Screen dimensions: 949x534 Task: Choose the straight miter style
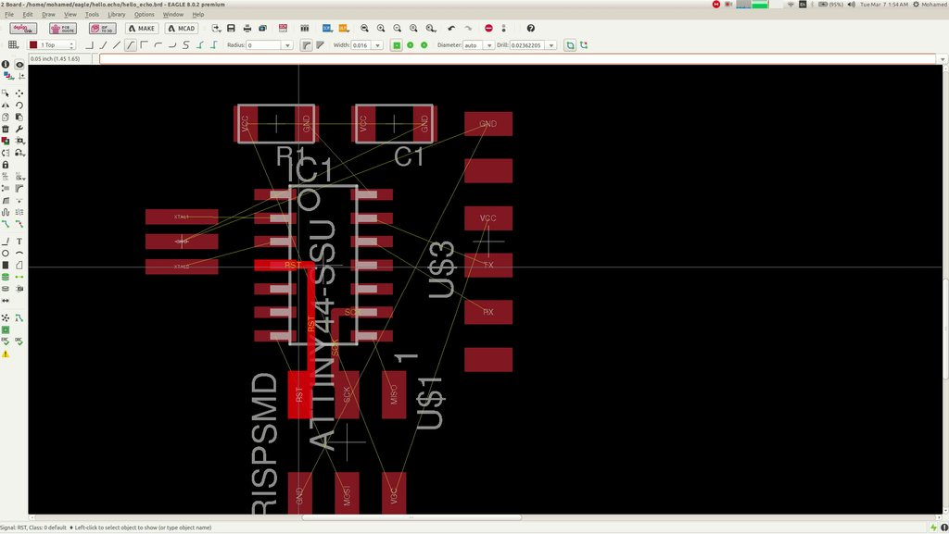(320, 44)
